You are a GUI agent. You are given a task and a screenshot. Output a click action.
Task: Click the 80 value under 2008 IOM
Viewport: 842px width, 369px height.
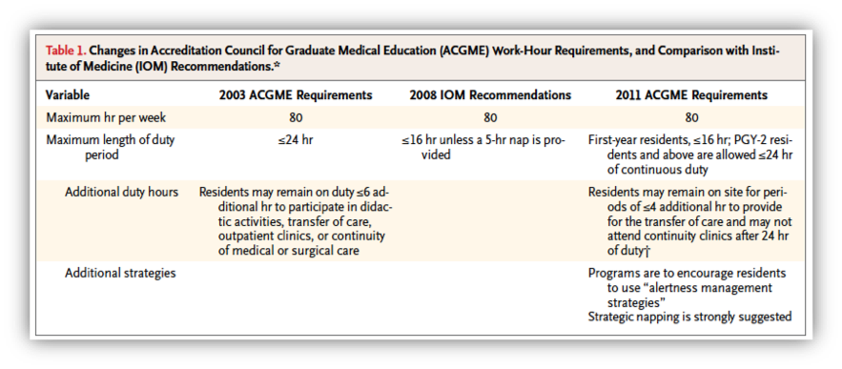coord(490,117)
